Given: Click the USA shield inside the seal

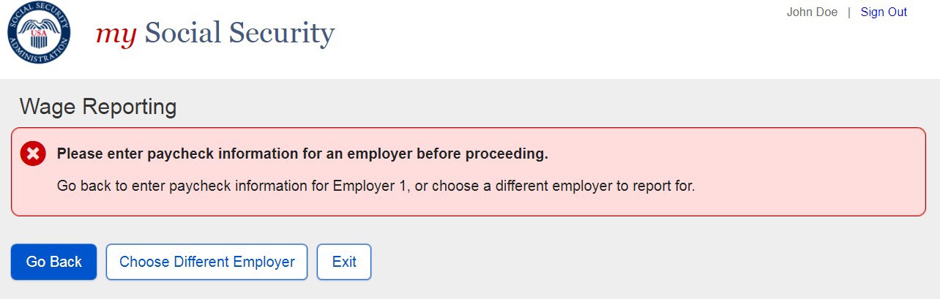Looking at the screenshot, I should (39, 34).
